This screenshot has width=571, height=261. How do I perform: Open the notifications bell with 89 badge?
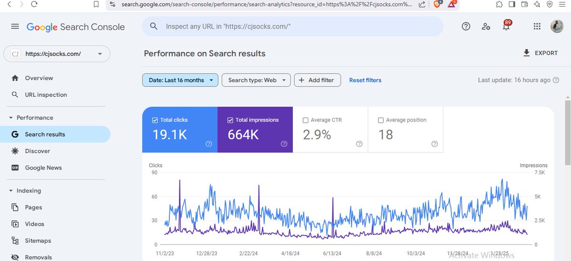(x=506, y=26)
